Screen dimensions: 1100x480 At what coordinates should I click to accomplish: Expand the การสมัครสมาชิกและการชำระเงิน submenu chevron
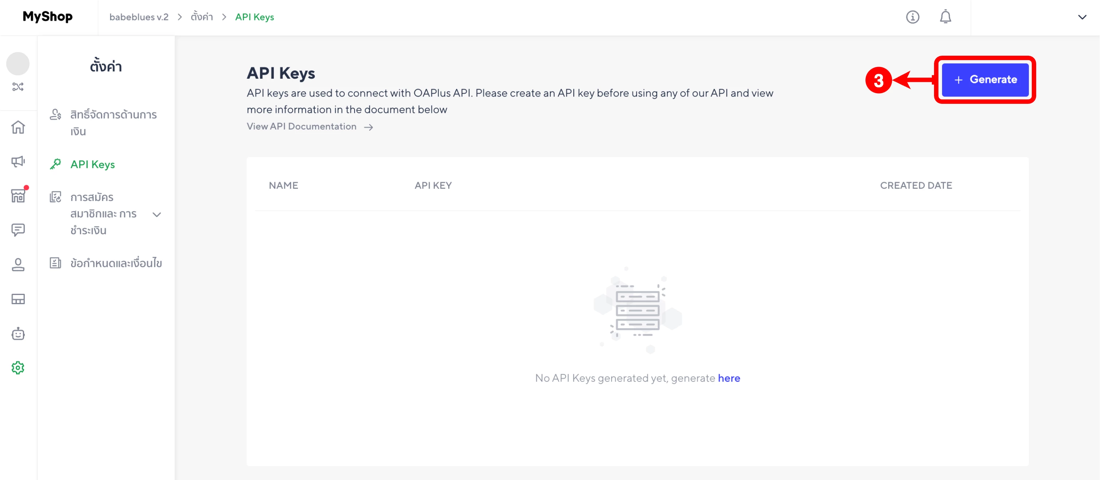click(x=157, y=215)
